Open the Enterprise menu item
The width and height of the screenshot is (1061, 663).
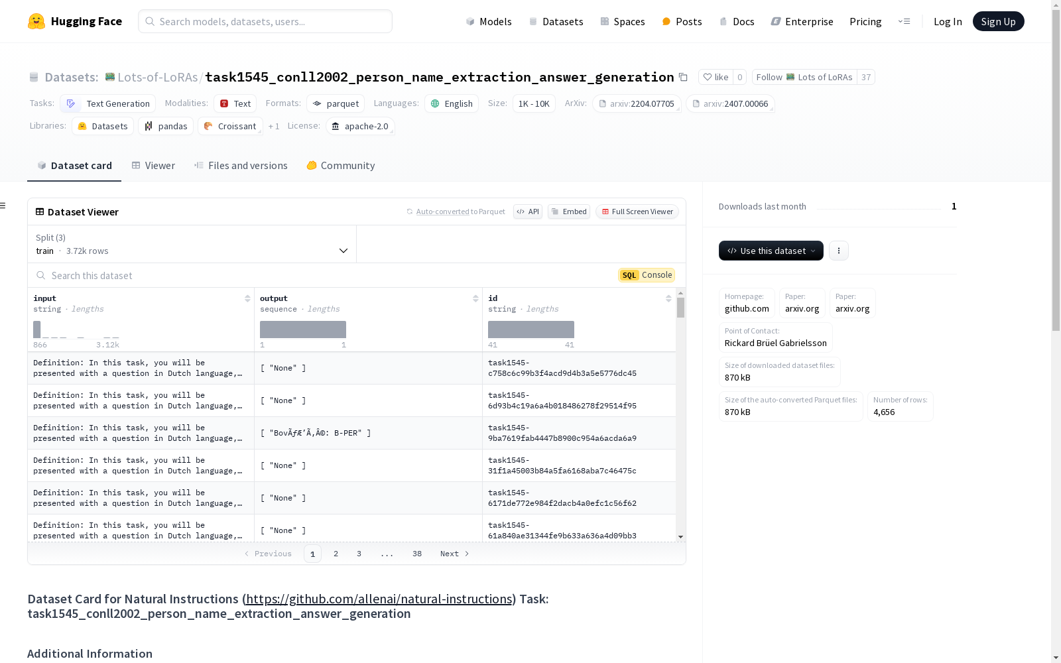(802, 21)
